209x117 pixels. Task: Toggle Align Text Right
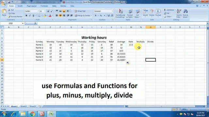pos(64,16)
